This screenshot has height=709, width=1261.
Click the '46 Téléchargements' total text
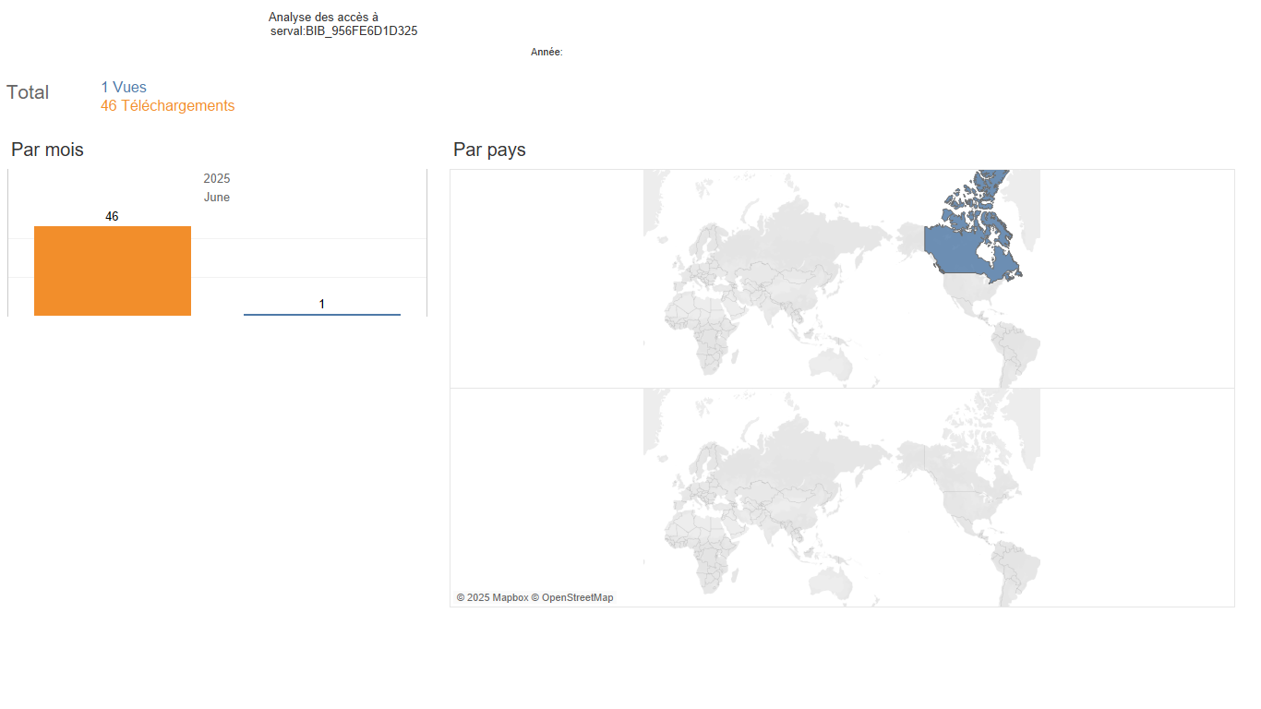click(168, 106)
